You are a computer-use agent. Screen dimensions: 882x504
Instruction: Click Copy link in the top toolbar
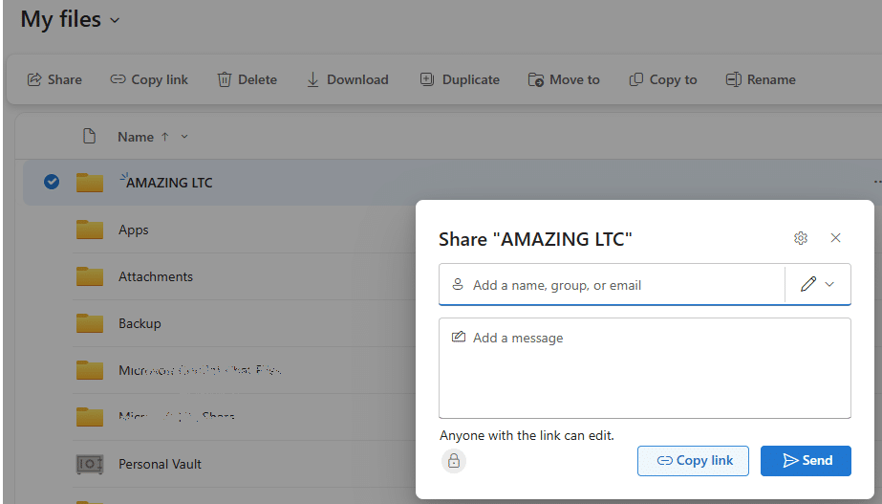[x=149, y=80]
